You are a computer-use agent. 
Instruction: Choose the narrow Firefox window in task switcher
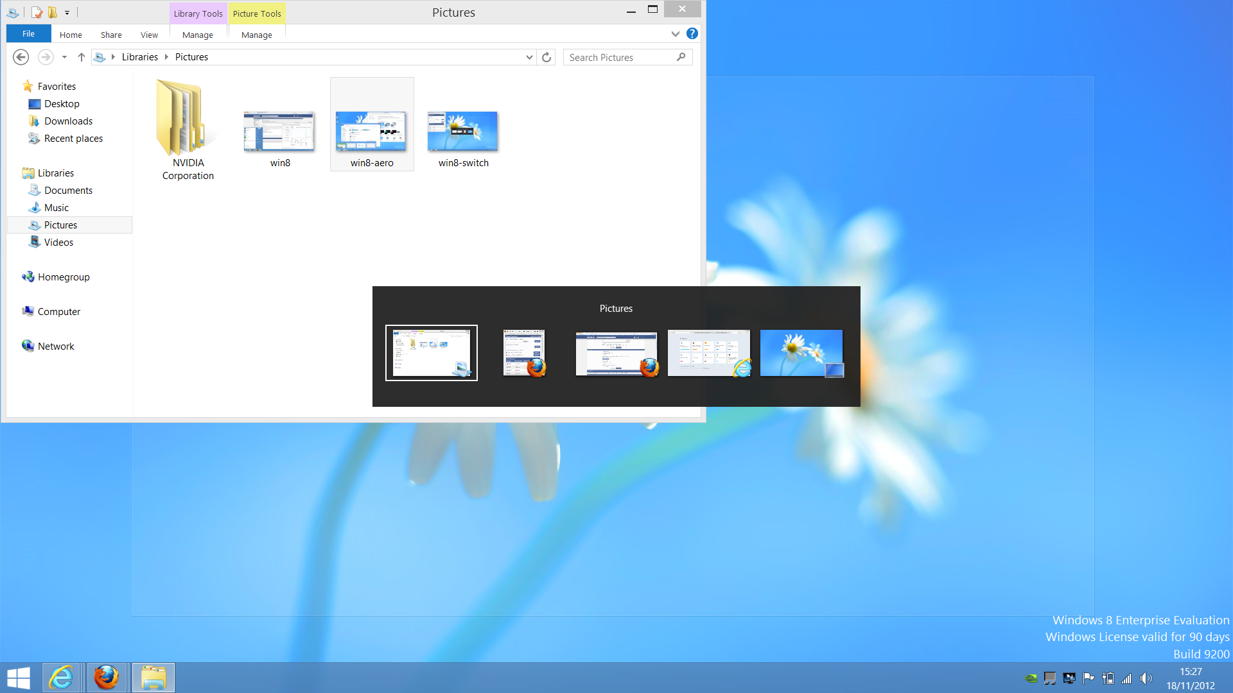524,352
